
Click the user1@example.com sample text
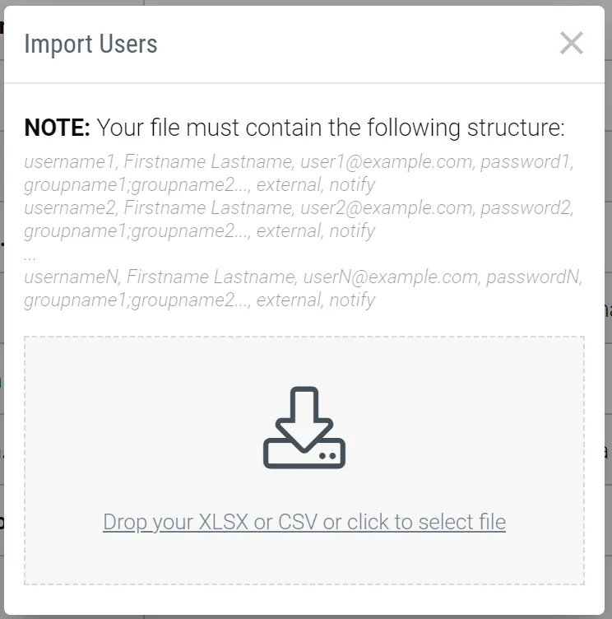click(x=387, y=162)
